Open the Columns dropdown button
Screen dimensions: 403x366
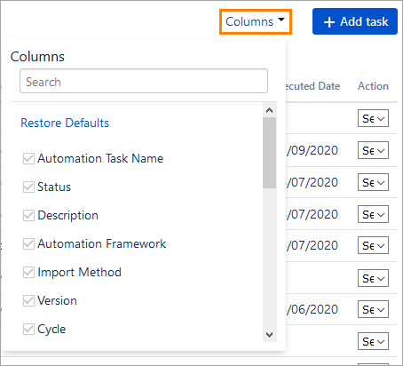[x=256, y=21]
